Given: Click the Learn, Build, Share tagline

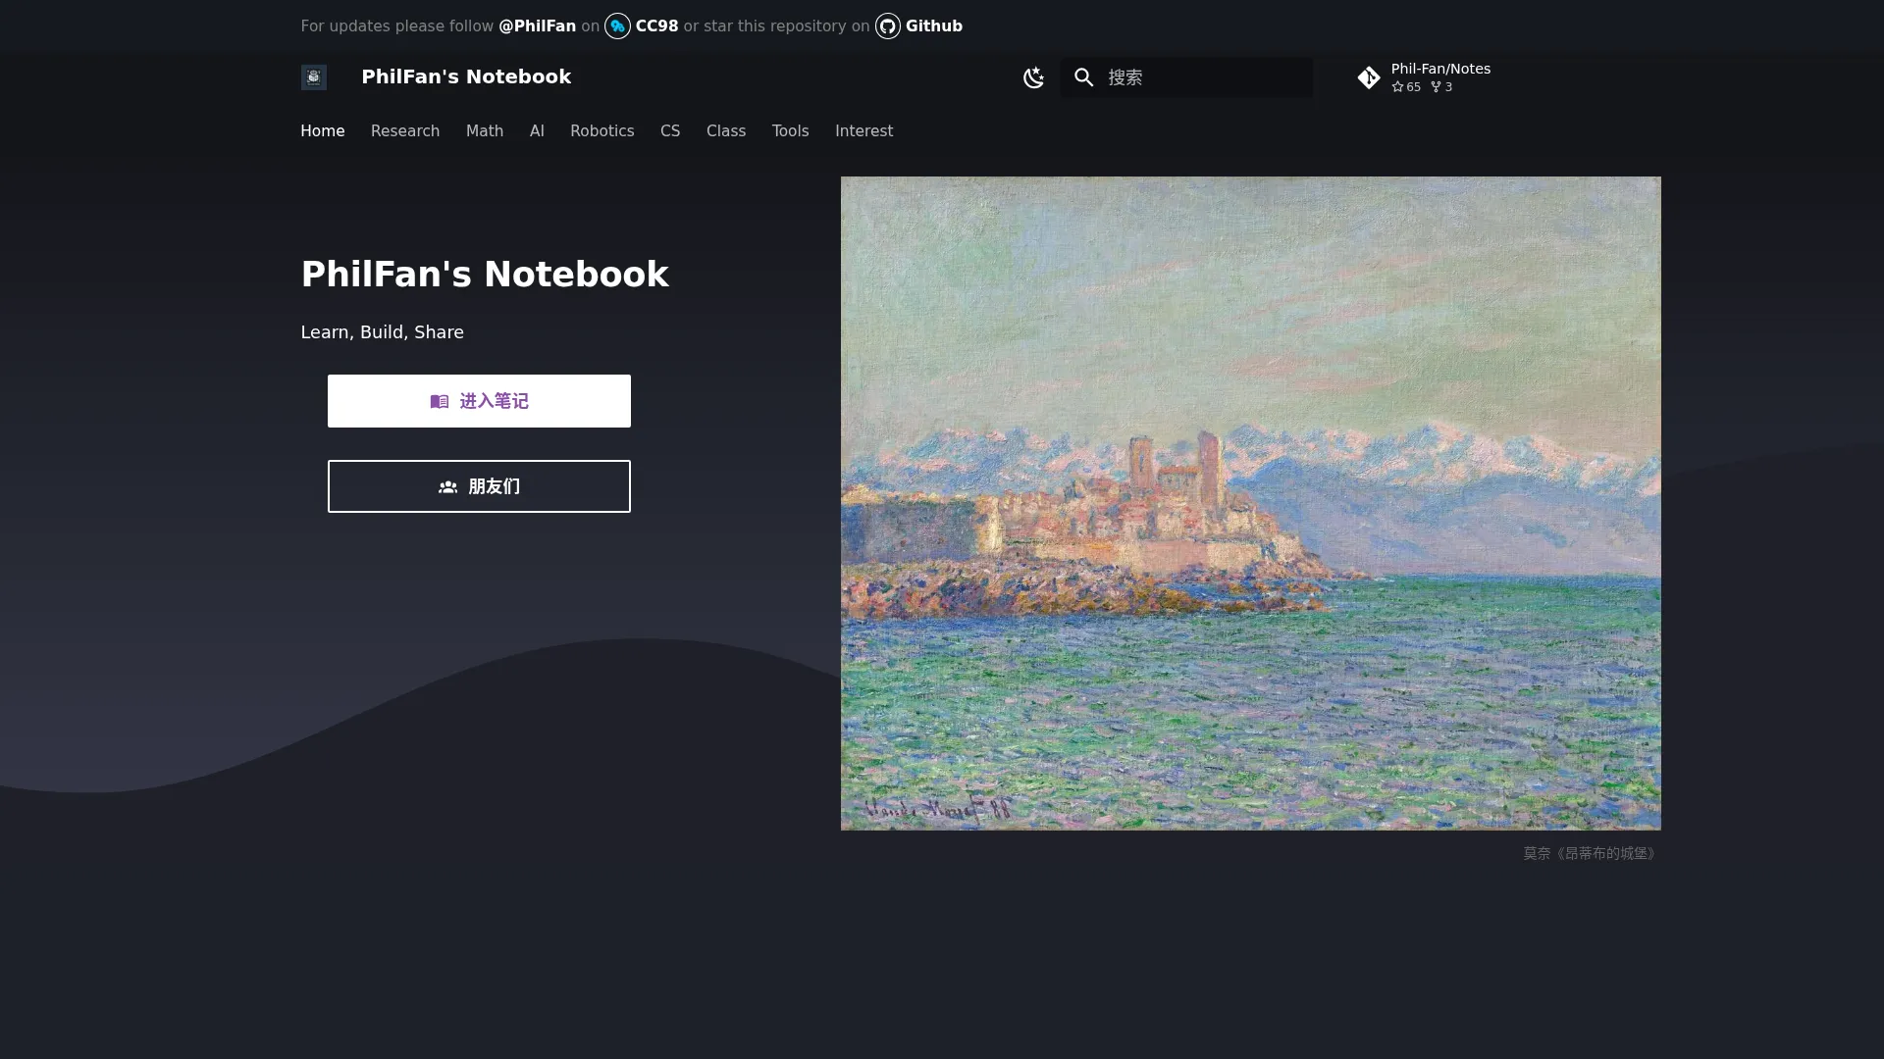Looking at the screenshot, I should [x=382, y=332].
